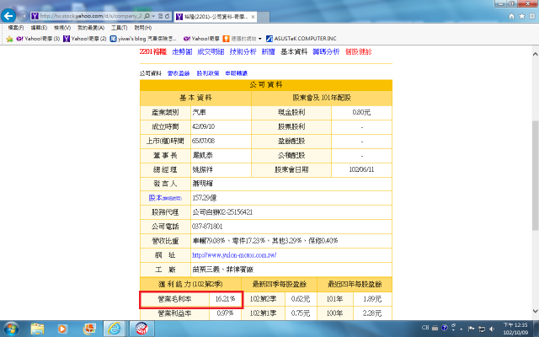Open the 編輯(E) menu
539x337 pixels.
(39, 28)
